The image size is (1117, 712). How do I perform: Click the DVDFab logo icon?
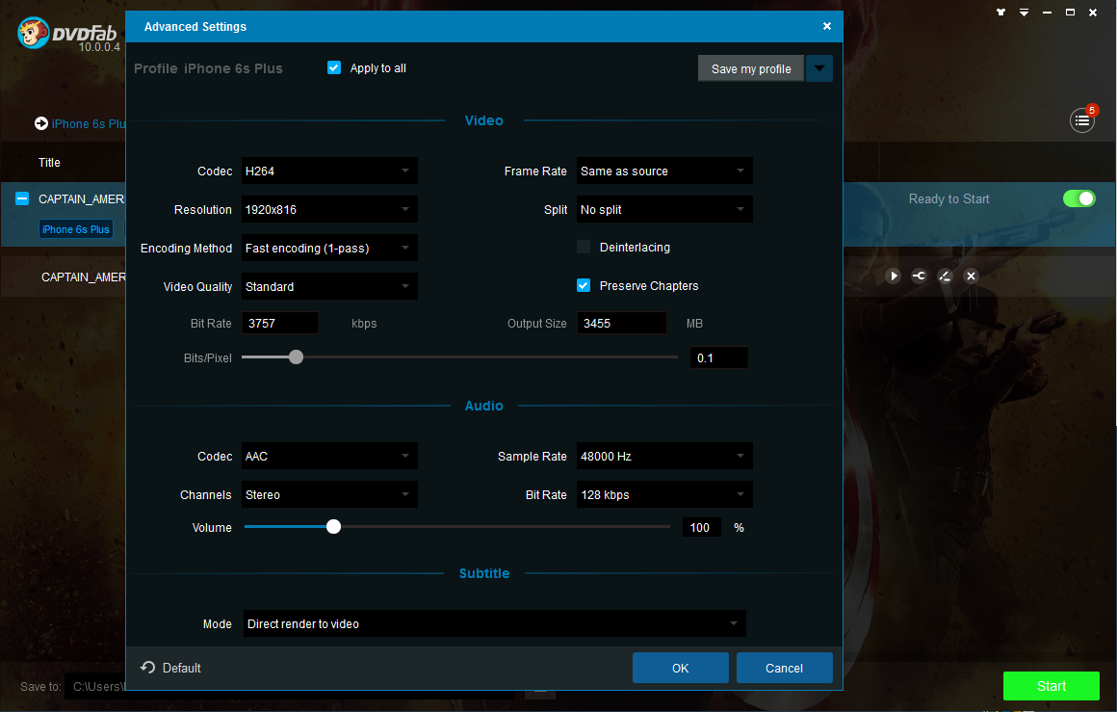35,33
